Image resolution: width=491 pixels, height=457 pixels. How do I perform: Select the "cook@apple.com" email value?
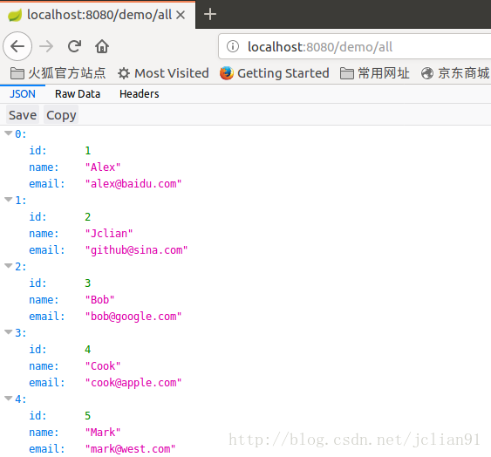[x=133, y=383]
